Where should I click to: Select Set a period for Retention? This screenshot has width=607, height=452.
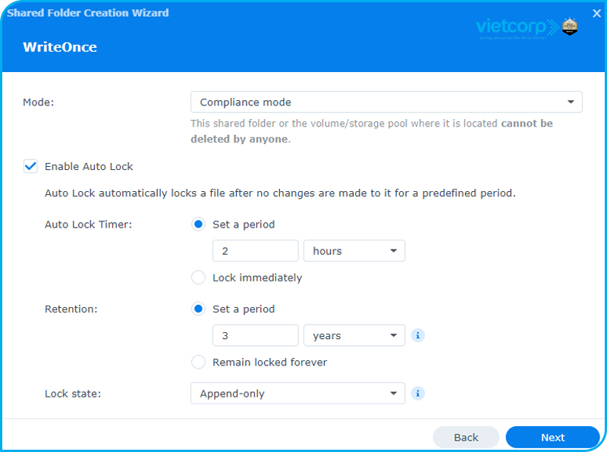pos(199,309)
